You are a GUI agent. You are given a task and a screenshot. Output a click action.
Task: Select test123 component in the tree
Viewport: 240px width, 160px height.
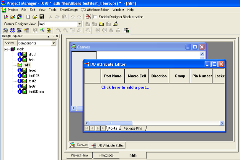point(34,76)
